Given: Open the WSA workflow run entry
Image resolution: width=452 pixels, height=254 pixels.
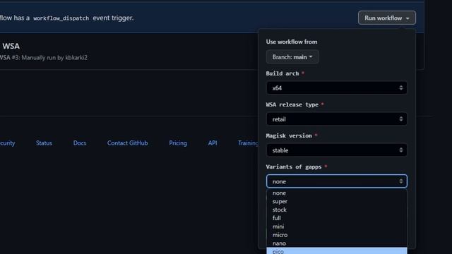Looking at the screenshot, I should point(11,46).
